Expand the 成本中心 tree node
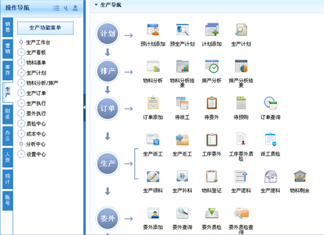The width and height of the screenshot is (324, 235). tap(21, 134)
